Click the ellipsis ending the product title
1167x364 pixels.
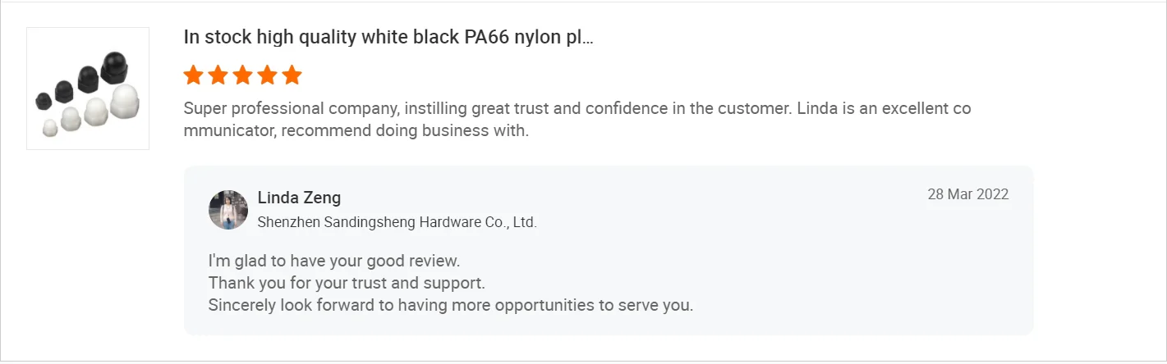(587, 39)
